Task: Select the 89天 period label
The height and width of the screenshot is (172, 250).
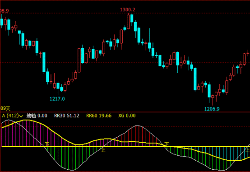Action: [x=5, y=108]
